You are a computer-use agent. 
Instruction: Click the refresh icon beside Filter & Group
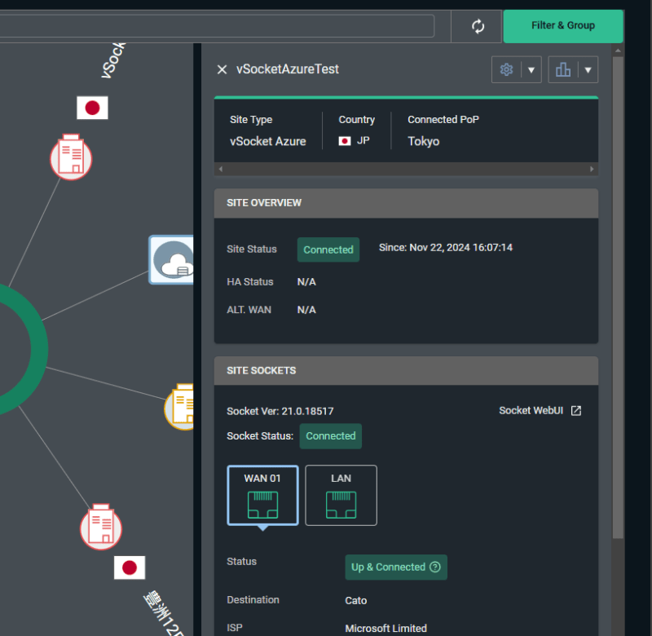coord(478,26)
